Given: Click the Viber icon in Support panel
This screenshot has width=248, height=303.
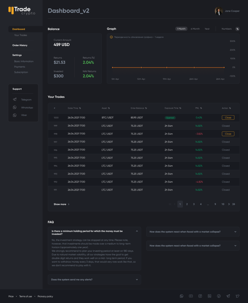Looking at the screenshot, I should pos(15,115).
